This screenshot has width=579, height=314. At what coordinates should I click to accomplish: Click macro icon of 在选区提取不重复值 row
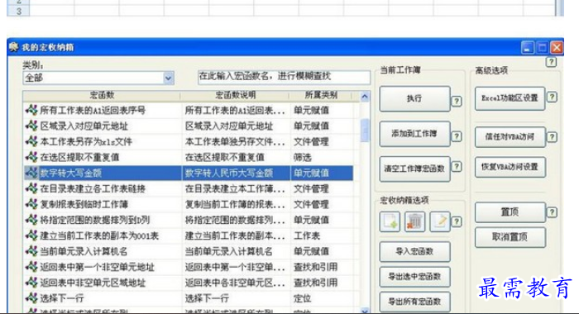pos(31,157)
